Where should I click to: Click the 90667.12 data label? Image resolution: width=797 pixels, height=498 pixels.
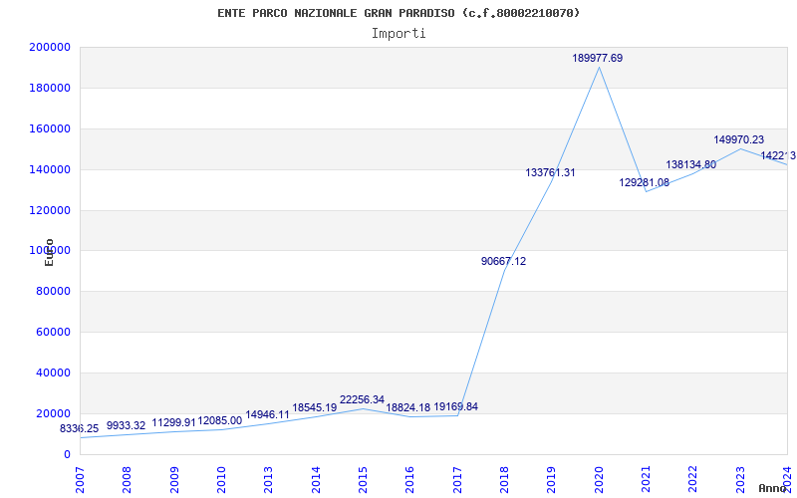pyautogui.click(x=504, y=261)
